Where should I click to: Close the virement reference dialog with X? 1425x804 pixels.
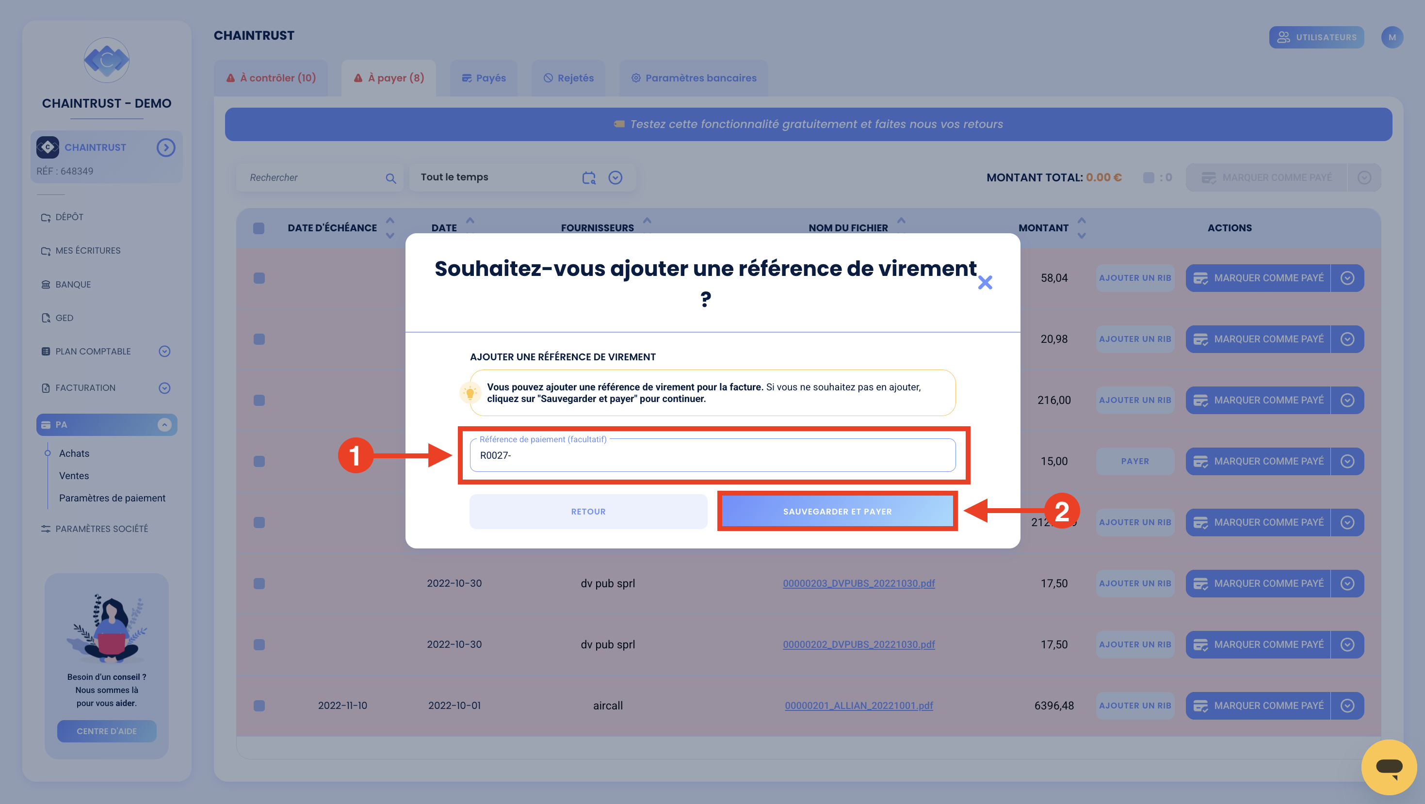[985, 283]
